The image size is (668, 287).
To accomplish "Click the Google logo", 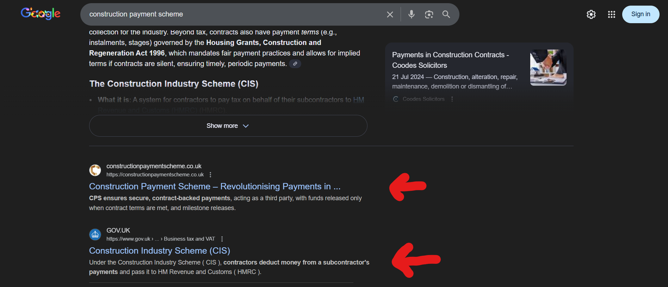I will point(40,14).
